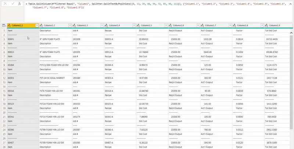
Task: Open filter dropdown for Column1.1
Action: (37, 25)
